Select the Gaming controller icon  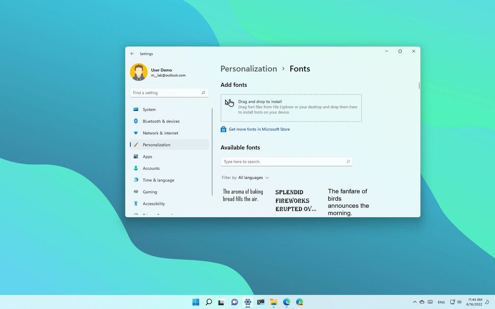click(136, 192)
